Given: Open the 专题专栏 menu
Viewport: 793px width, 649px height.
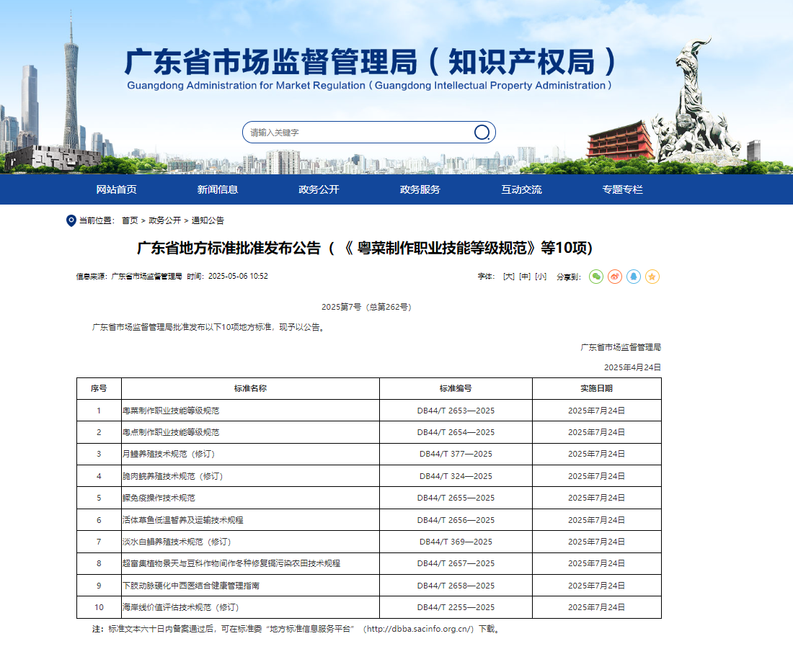Looking at the screenshot, I should (623, 189).
